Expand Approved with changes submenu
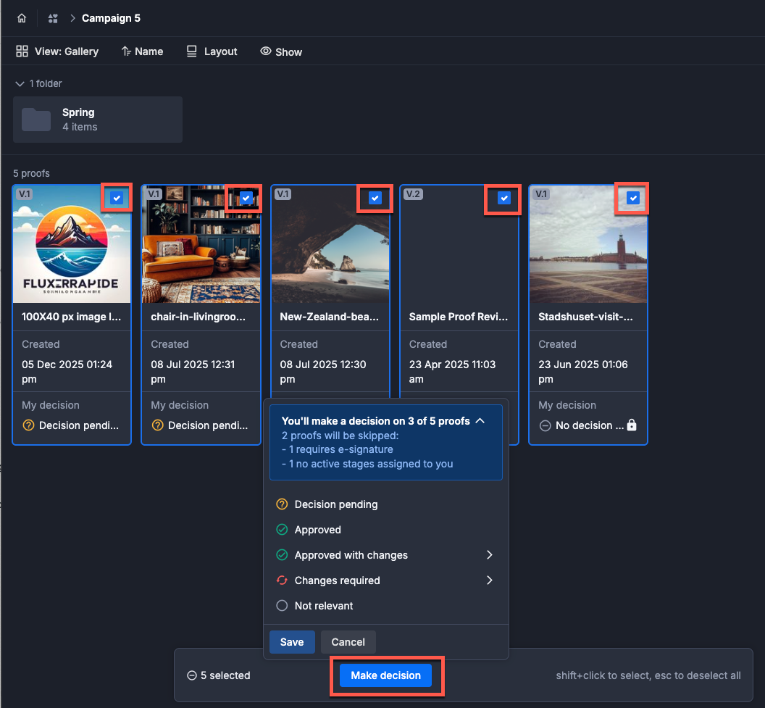Viewport: 765px width, 708px height. tap(489, 555)
